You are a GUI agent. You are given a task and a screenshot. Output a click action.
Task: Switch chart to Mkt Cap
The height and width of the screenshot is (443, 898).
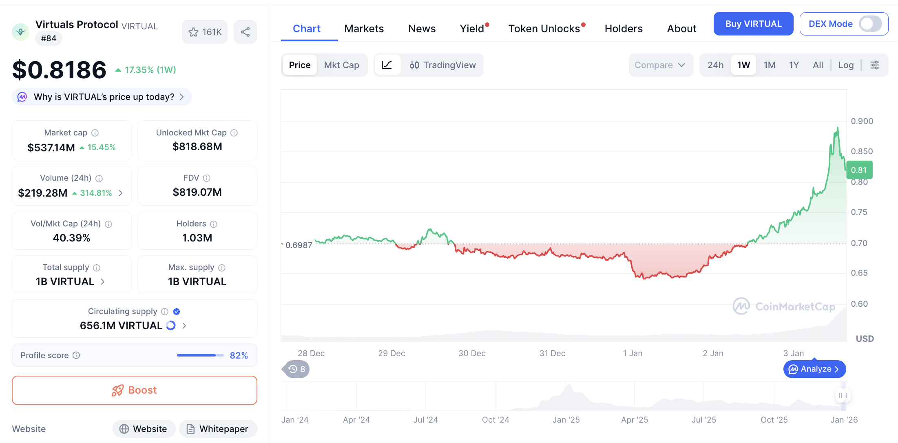click(x=341, y=65)
